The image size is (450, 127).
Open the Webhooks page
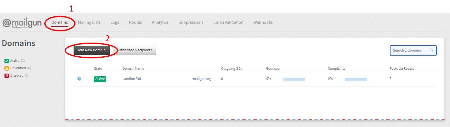(263, 22)
